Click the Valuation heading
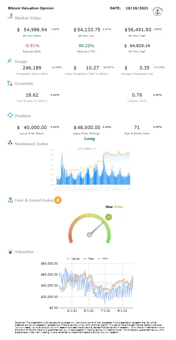 tap(24, 252)
